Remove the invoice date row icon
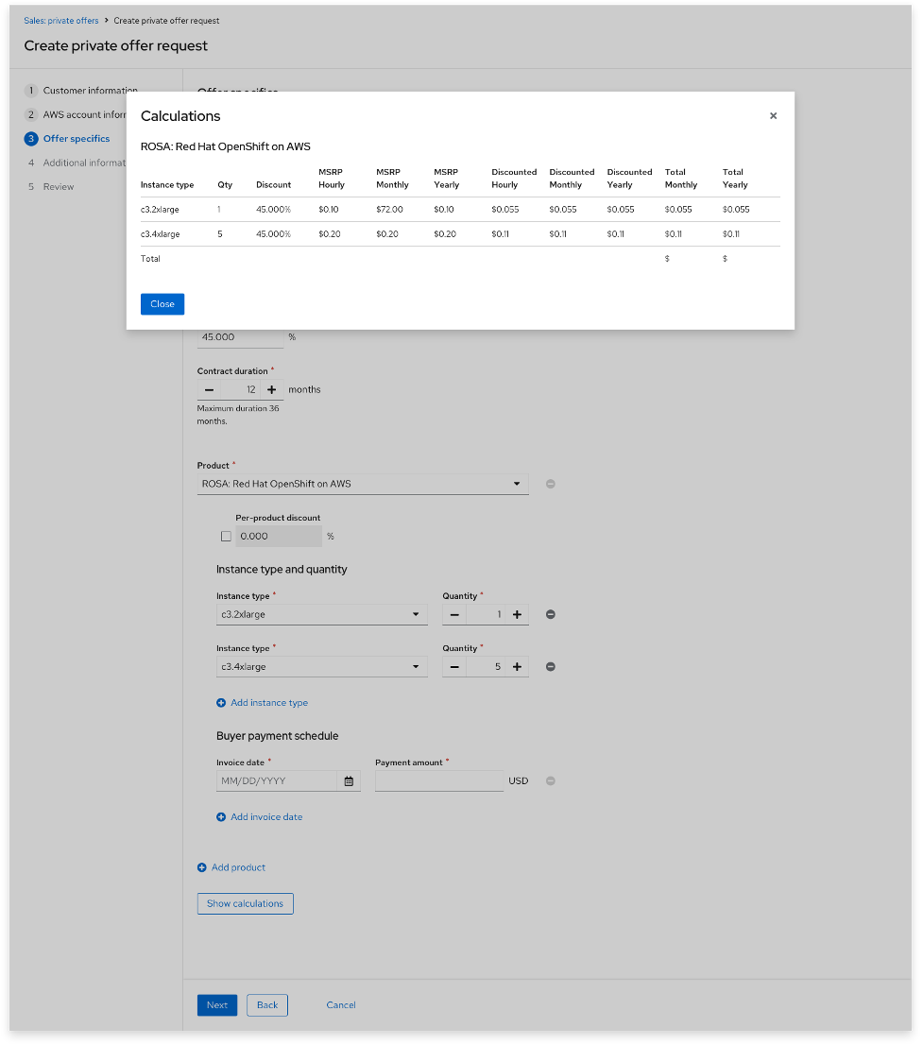Image resolution: width=923 pixels, height=1045 pixels. pos(551,780)
